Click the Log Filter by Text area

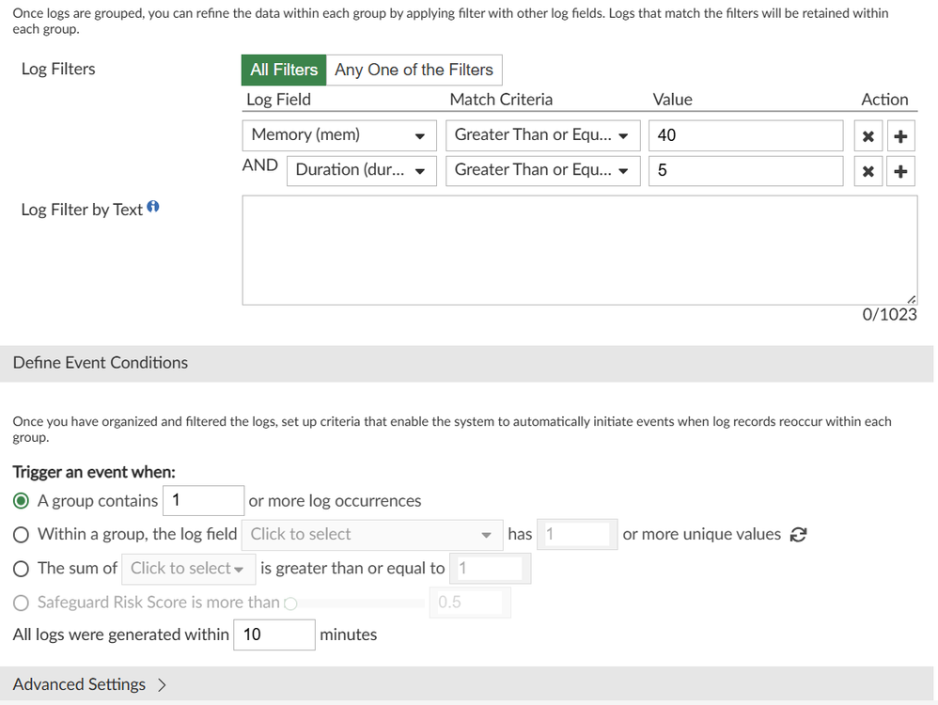(x=579, y=250)
